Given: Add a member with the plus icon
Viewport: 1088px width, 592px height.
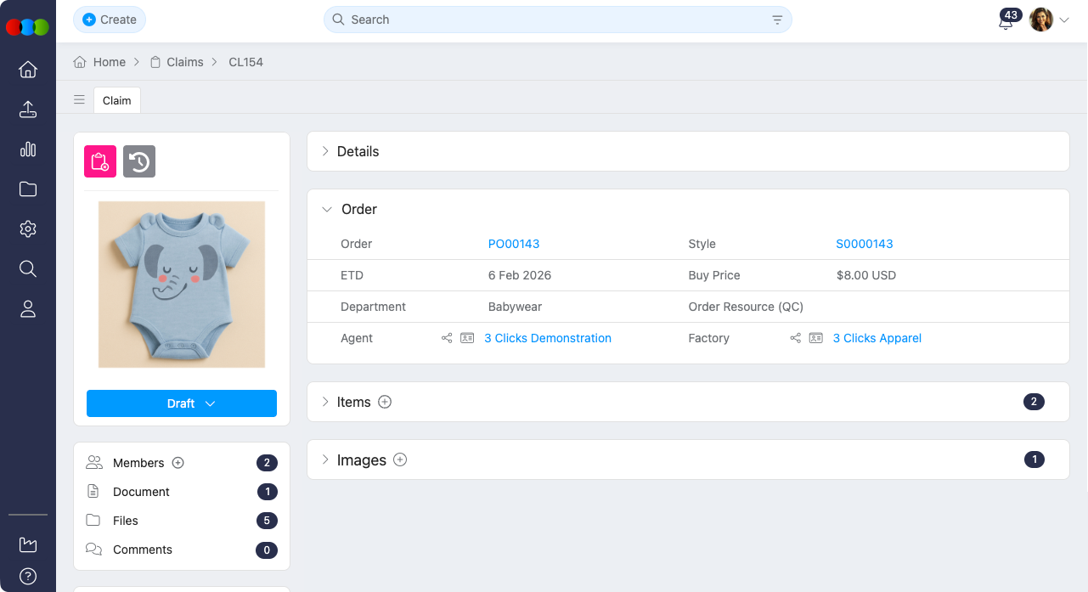Looking at the screenshot, I should point(178,463).
